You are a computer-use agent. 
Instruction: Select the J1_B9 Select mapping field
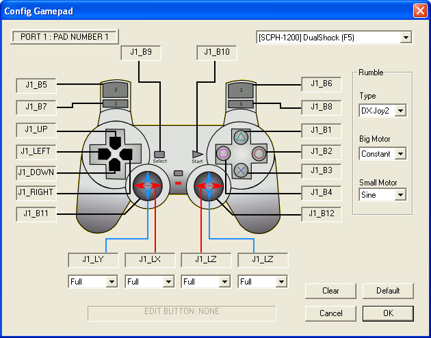tap(141, 53)
